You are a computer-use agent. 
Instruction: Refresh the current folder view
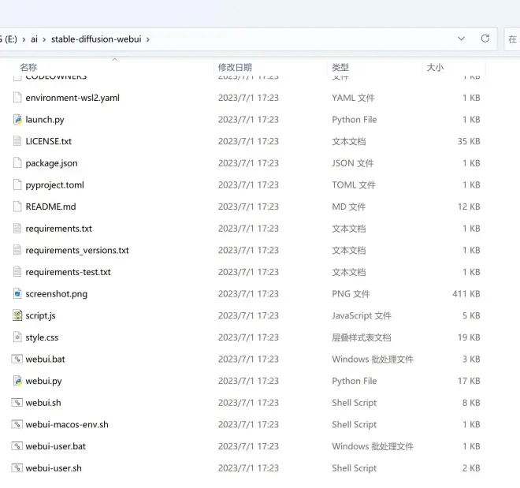(485, 39)
